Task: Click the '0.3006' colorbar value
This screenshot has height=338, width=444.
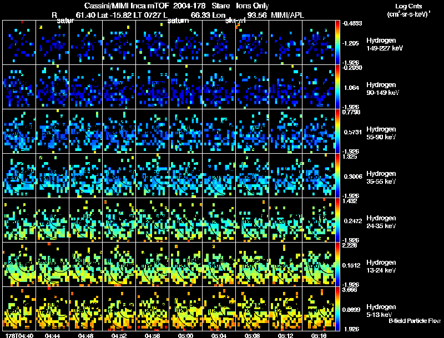Action: pos(353,176)
